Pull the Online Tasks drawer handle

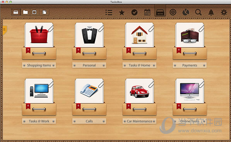point(190,109)
